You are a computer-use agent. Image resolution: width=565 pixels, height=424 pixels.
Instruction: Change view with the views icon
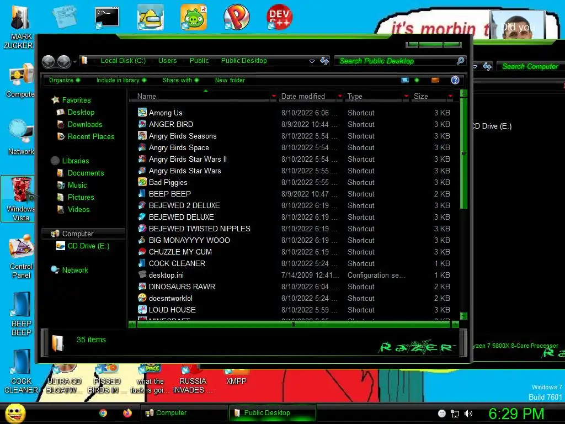coord(405,80)
